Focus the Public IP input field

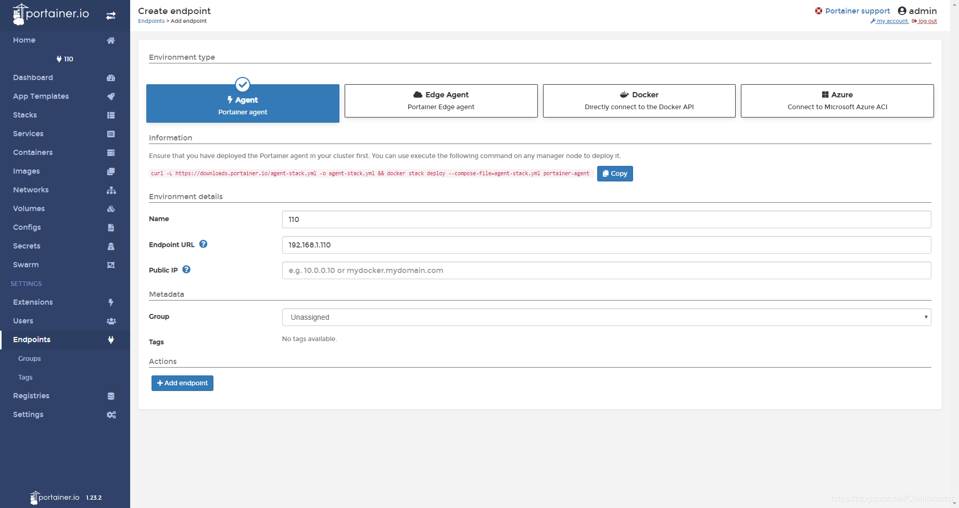(x=607, y=270)
